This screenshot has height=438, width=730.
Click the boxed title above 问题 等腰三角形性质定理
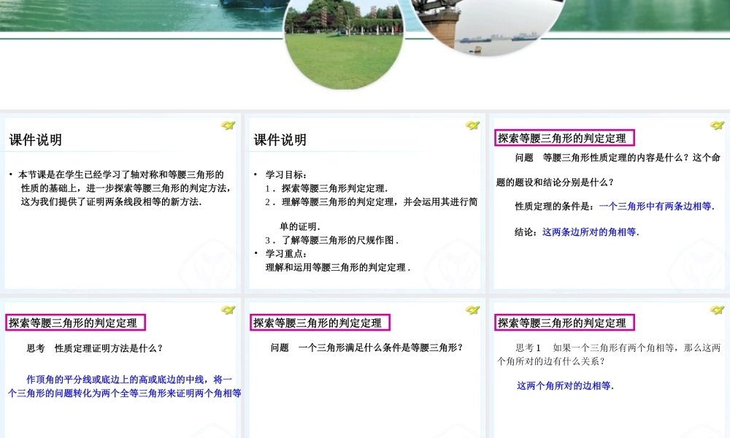(x=564, y=138)
